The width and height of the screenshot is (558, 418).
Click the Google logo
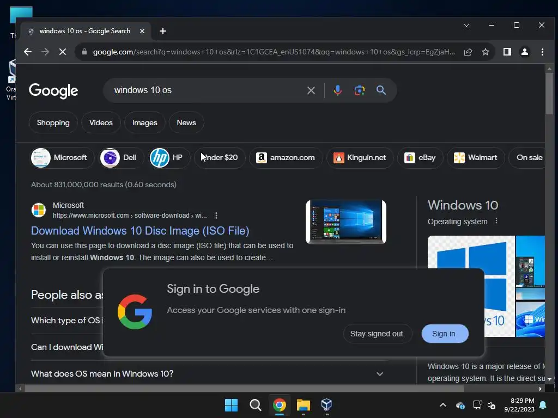coord(53,91)
